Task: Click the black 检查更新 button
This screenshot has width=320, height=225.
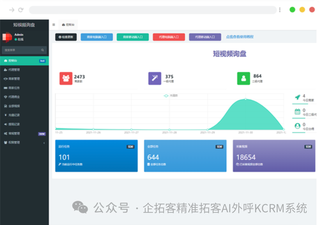Action: pos(66,37)
